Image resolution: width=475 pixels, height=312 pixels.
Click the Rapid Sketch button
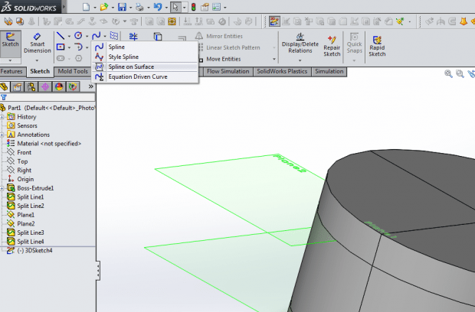click(377, 46)
